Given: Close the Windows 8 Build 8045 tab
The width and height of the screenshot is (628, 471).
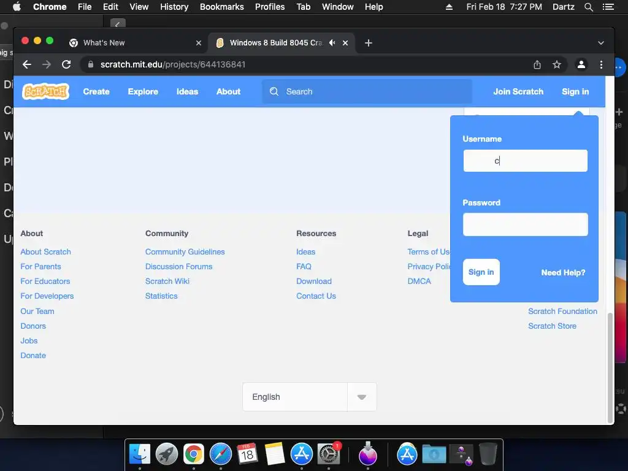Looking at the screenshot, I should [345, 43].
